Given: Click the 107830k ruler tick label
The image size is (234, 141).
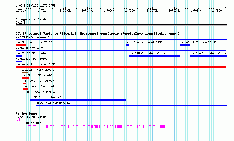Looking at the screenshot, I should [65, 10].
